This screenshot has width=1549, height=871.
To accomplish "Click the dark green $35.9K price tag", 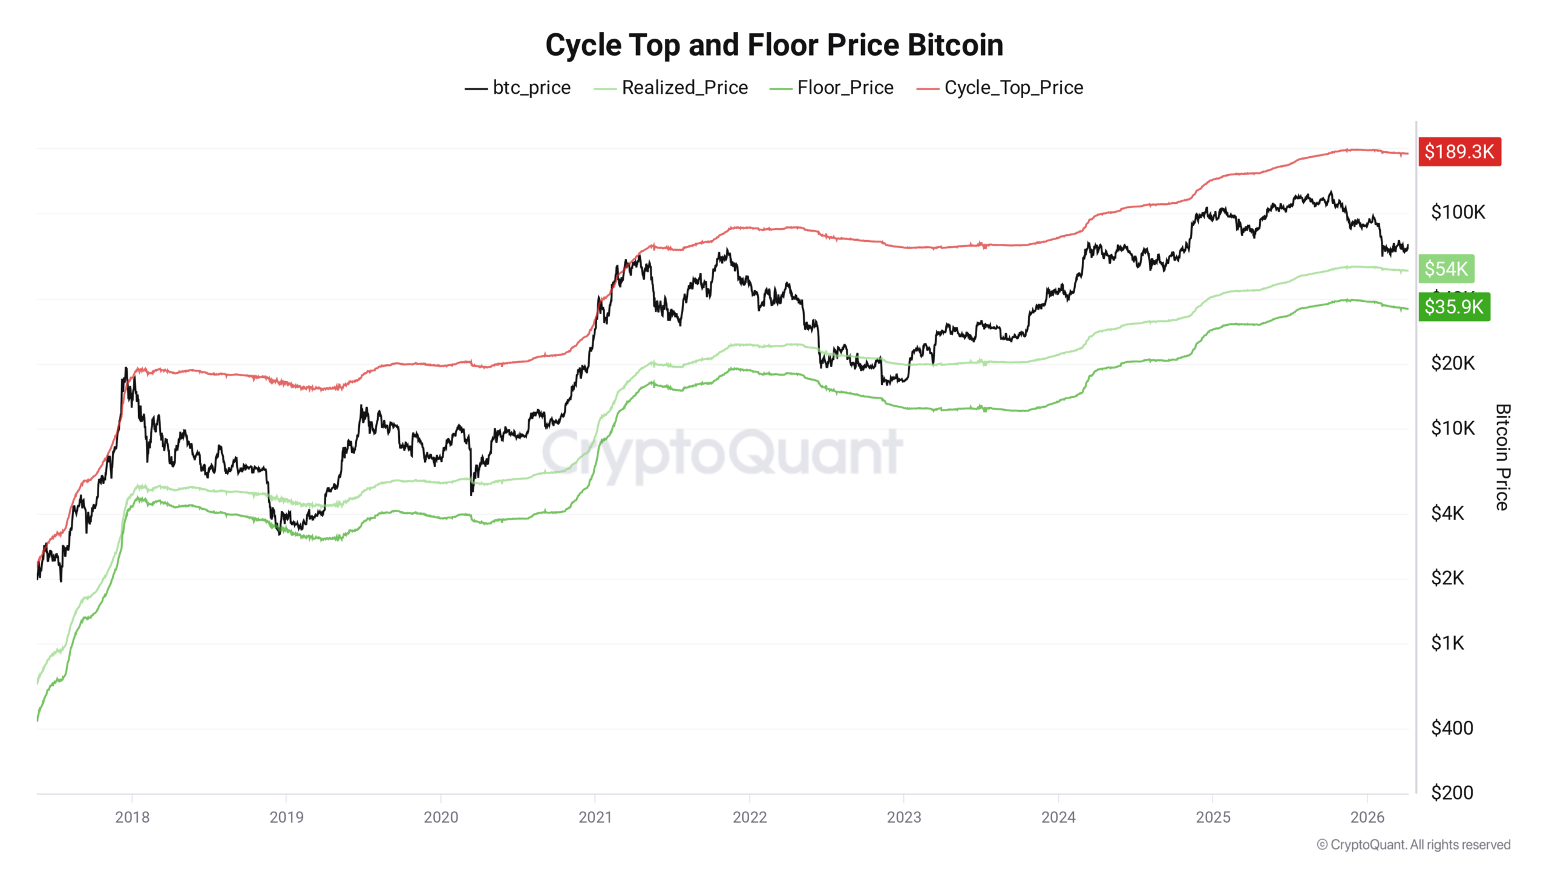I will [1453, 307].
